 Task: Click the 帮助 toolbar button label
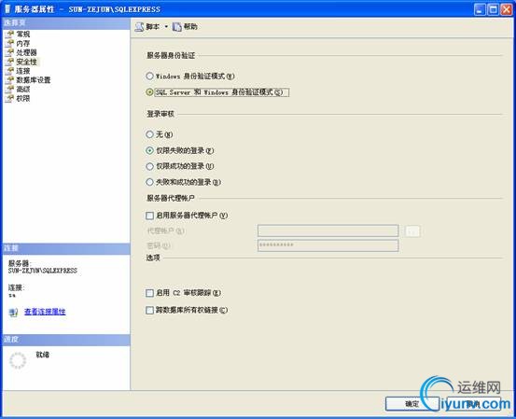190,27
